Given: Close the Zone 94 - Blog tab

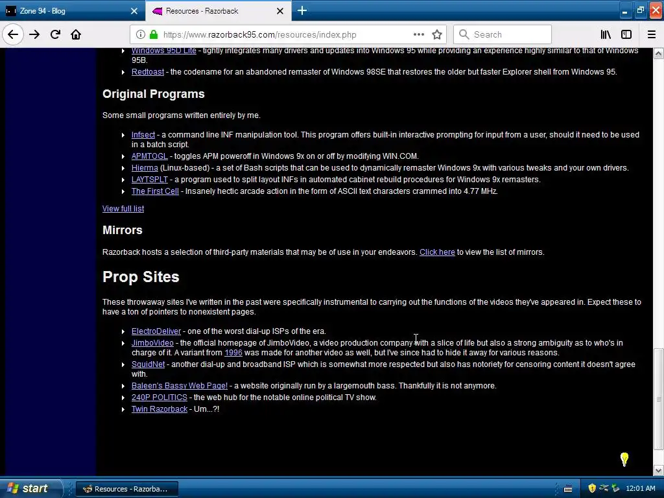Looking at the screenshot, I should pos(134,11).
